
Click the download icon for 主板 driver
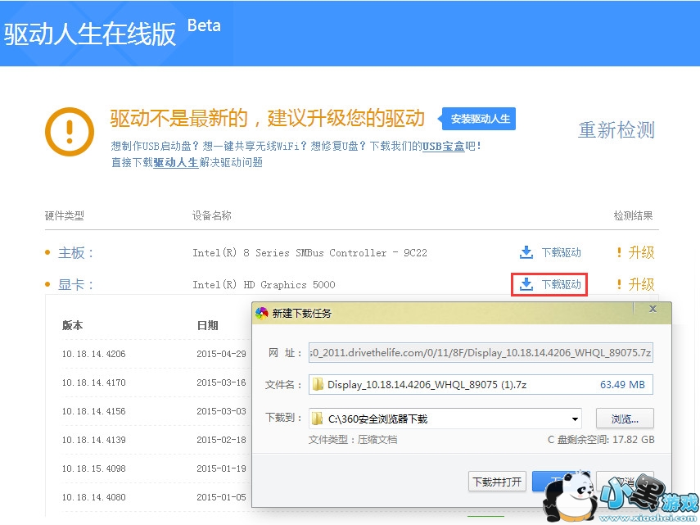[526, 252]
